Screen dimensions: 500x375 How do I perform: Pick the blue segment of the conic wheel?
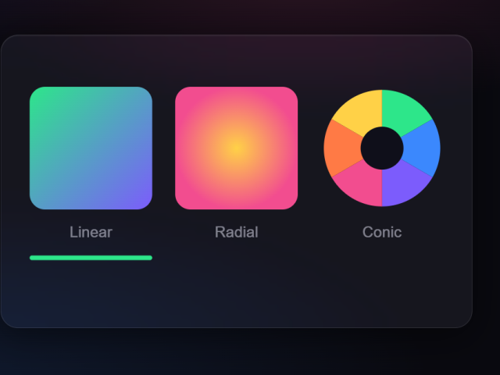[x=423, y=148]
